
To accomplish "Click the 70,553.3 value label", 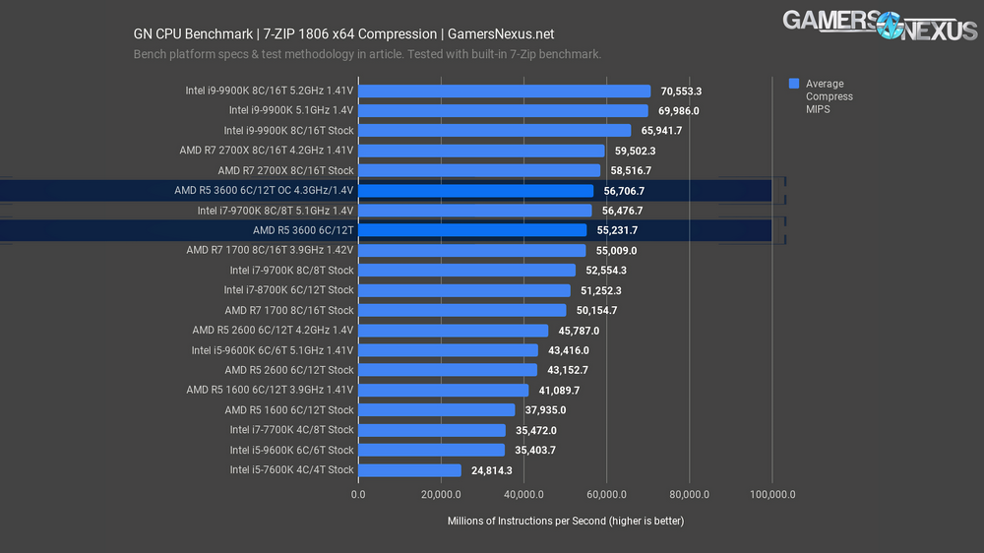I will point(681,91).
